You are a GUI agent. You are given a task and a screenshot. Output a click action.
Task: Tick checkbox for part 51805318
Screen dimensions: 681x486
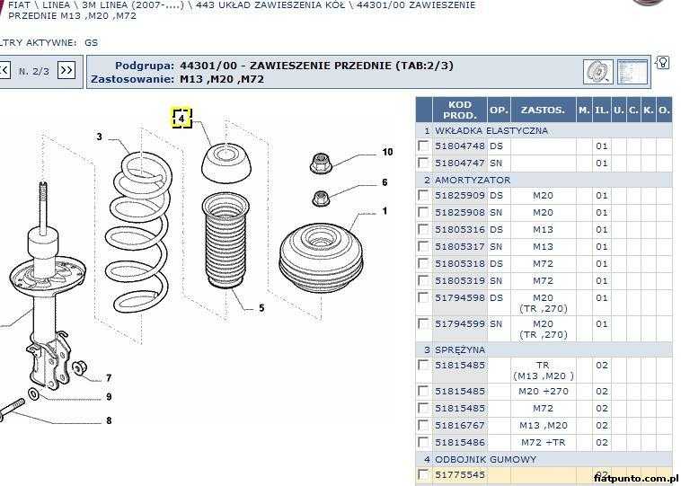pyautogui.click(x=423, y=263)
